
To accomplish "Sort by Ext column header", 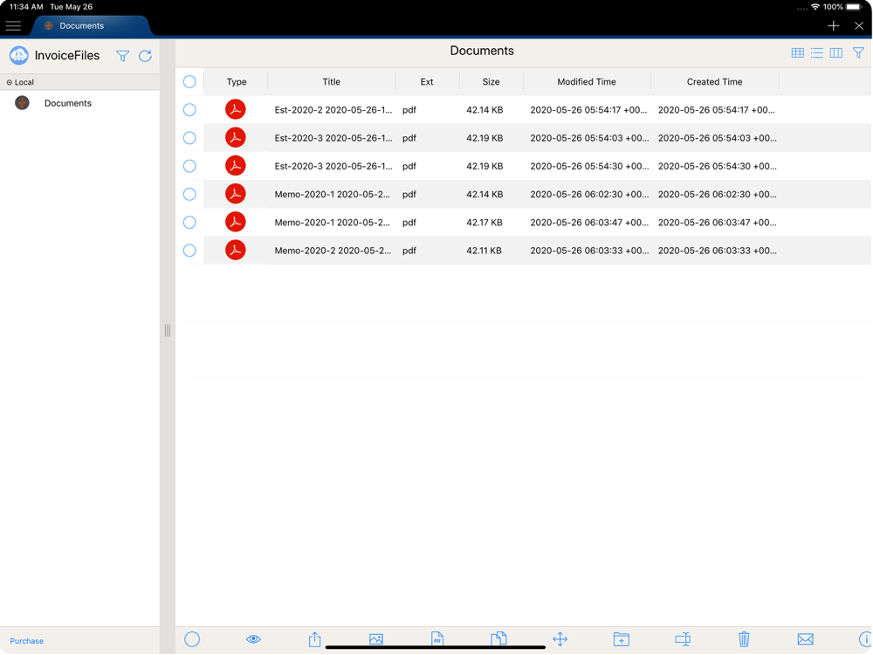I will pyautogui.click(x=427, y=82).
